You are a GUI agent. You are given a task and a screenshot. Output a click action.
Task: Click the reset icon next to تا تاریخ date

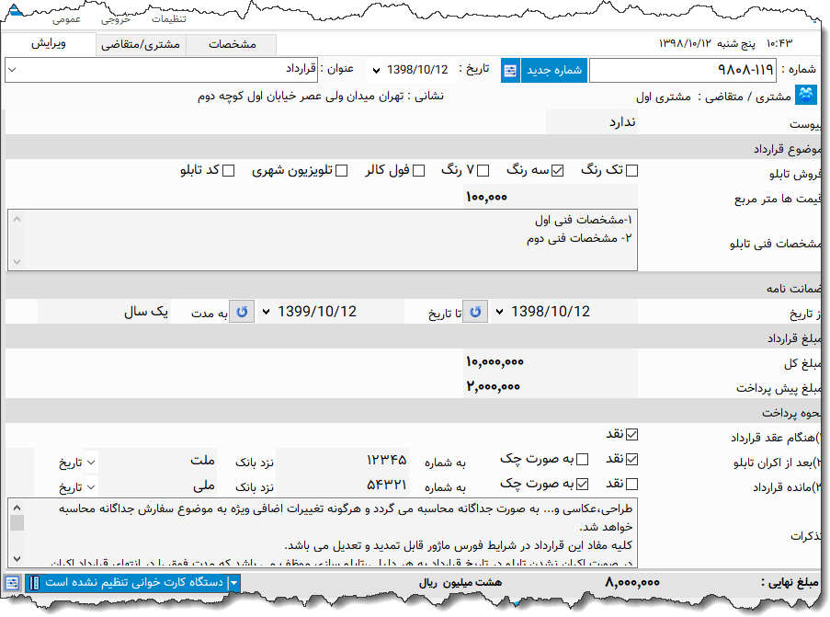tap(475, 311)
